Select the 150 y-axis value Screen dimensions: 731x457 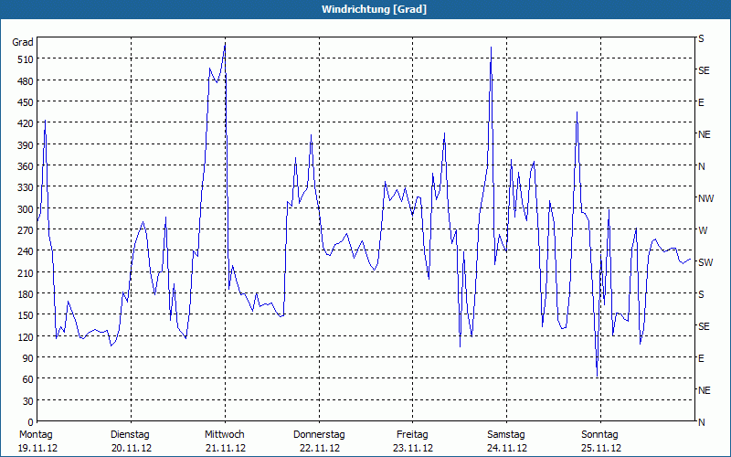26,315
